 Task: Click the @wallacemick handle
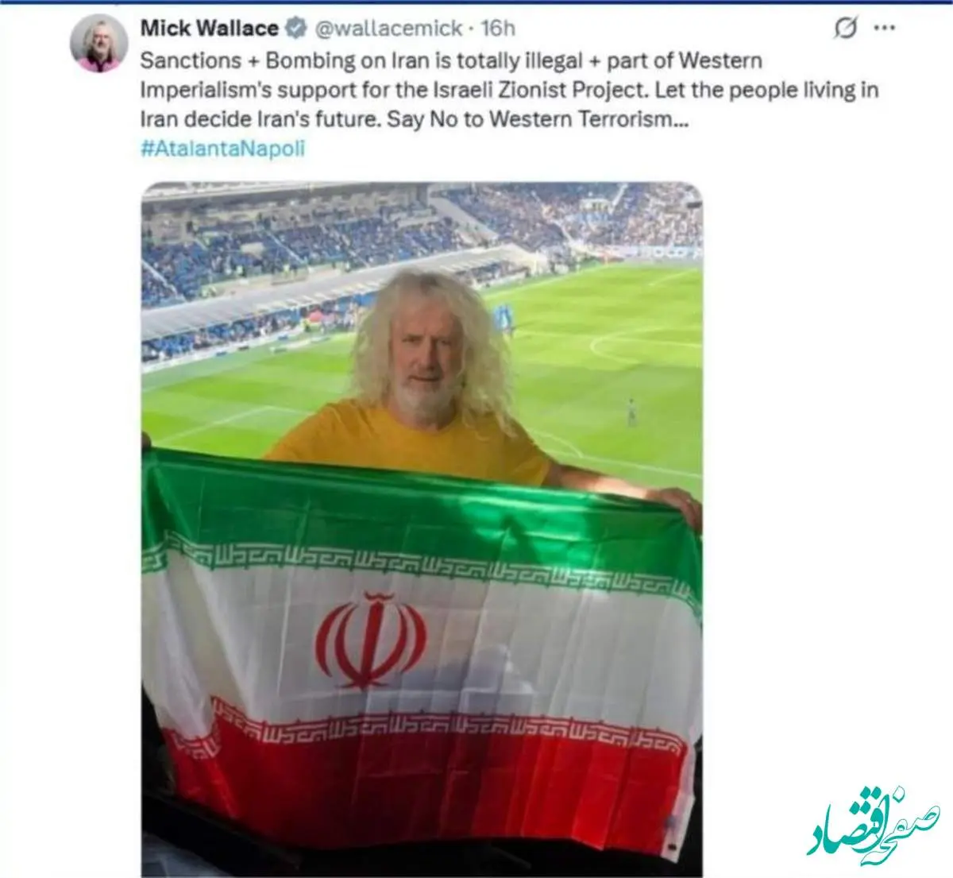click(x=388, y=29)
